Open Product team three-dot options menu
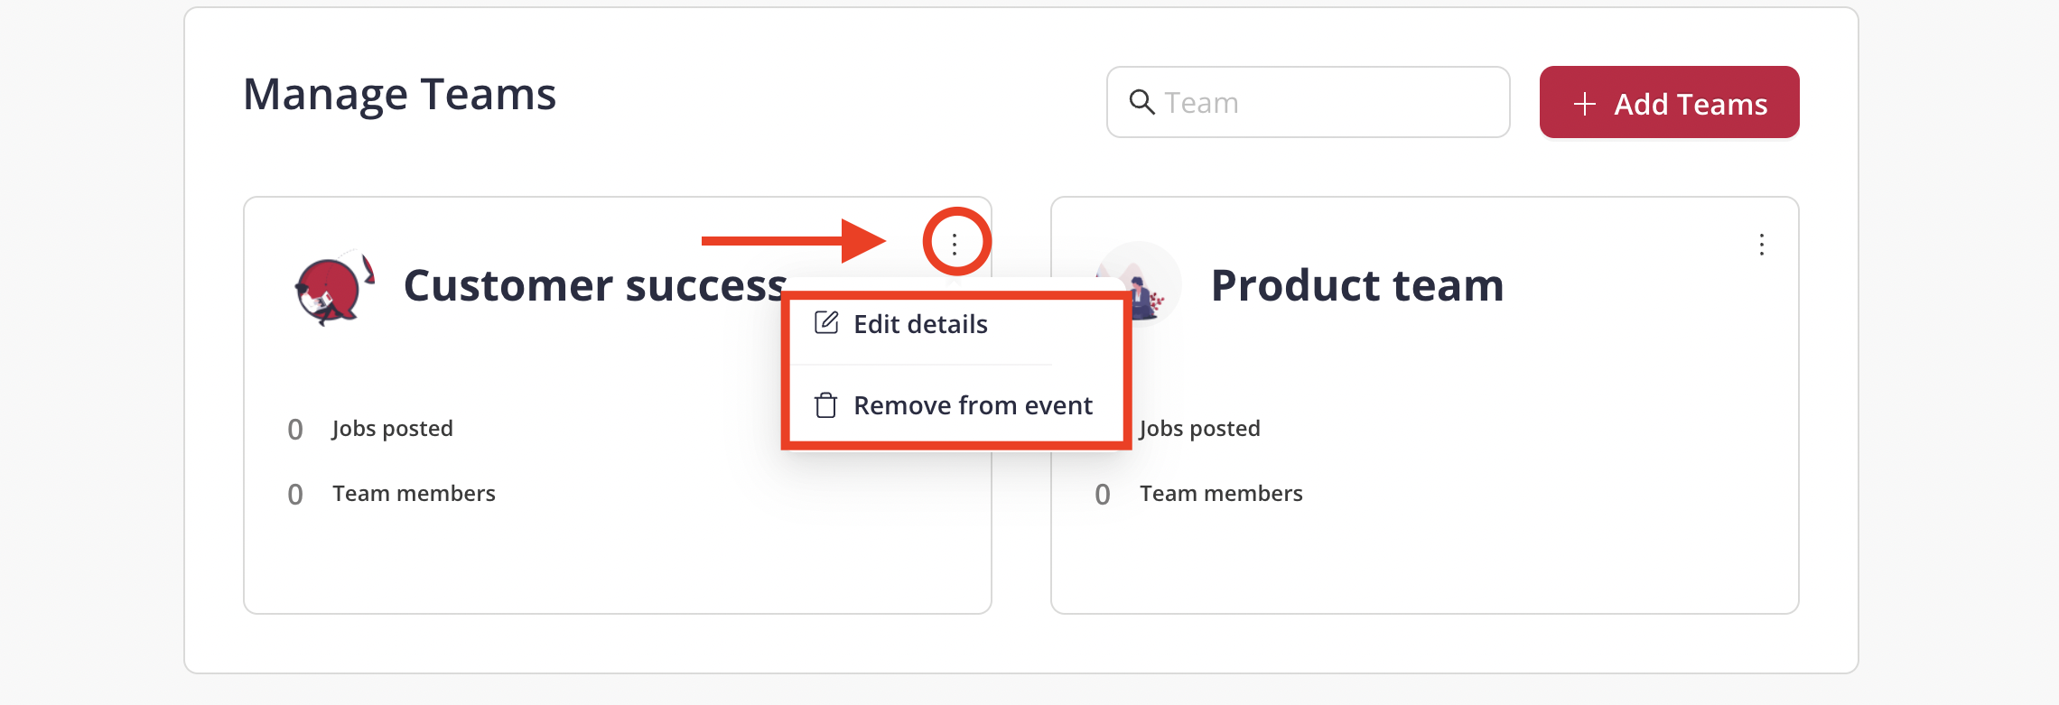2059x705 pixels. [x=1761, y=245]
